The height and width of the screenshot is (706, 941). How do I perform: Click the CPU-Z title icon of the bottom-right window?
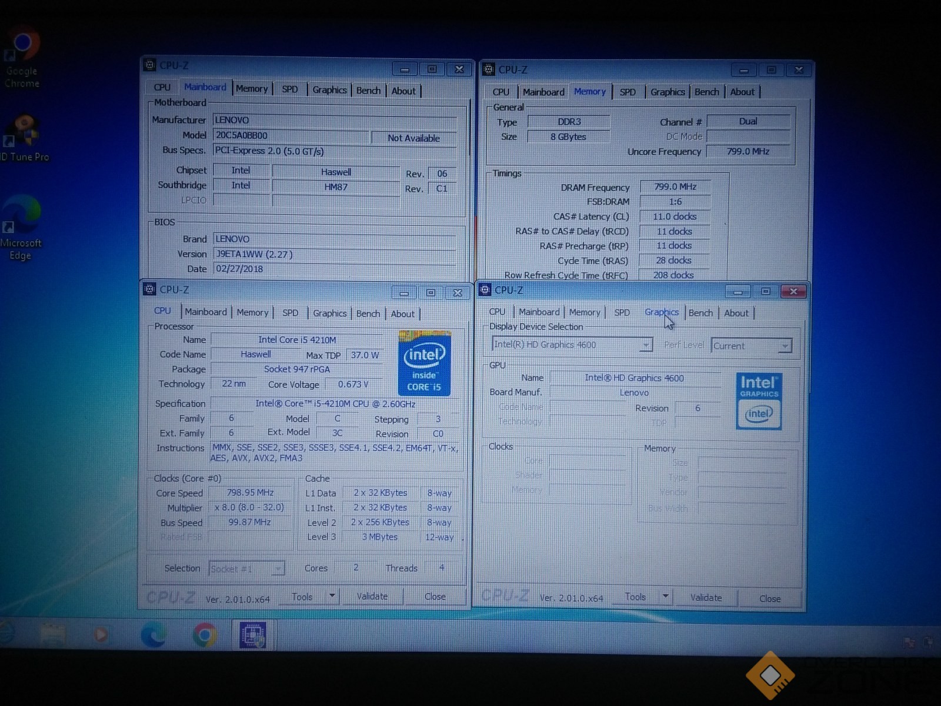click(x=485, y=290)
